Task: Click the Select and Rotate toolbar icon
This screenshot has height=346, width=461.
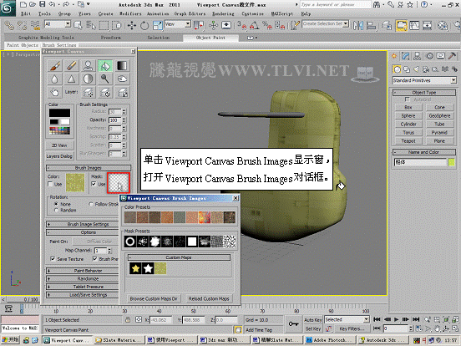Action: point(144,26)
